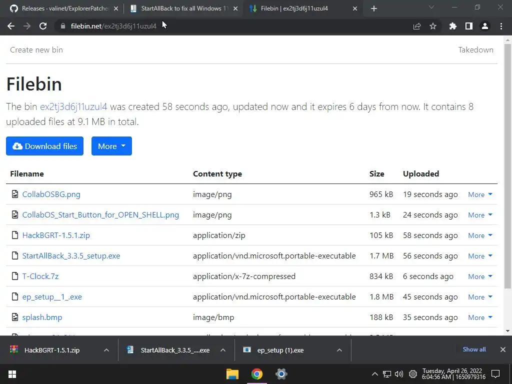Close the StartAllBack tab
Screen dimensions: 512x384
(235, 9)
